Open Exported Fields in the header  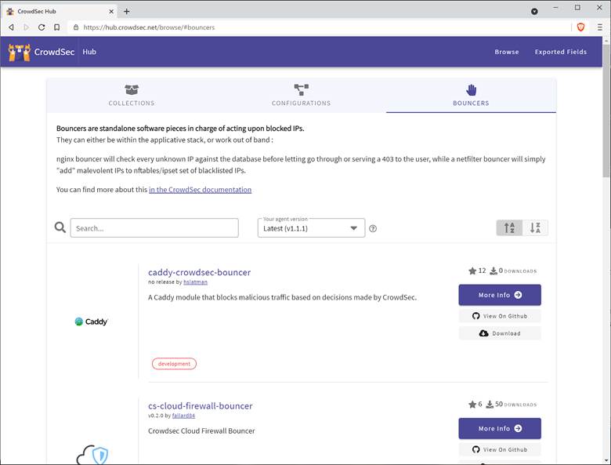[x=560, y=52]
